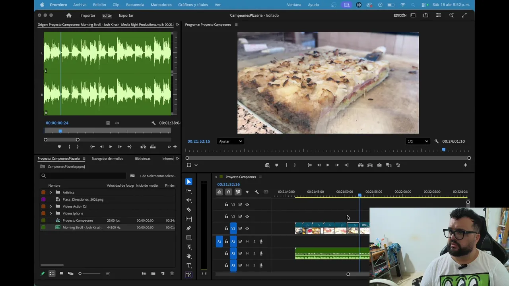This screenshot has height=286, width=509.
Task: Select the Hand tool
Action: [189, 256]
